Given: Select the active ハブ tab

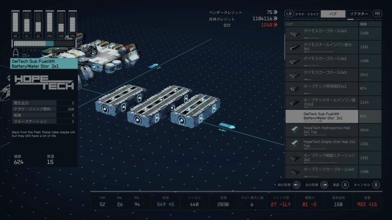Looking at the screenshot, I should tap(333, 14).
